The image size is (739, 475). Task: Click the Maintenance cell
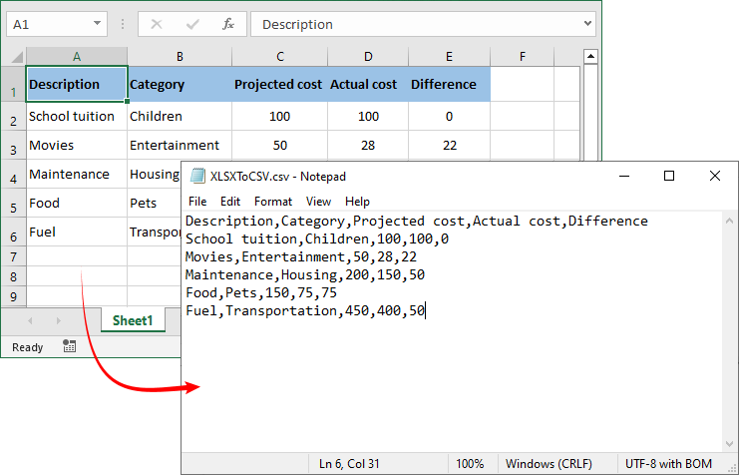(x=77, y=174)
